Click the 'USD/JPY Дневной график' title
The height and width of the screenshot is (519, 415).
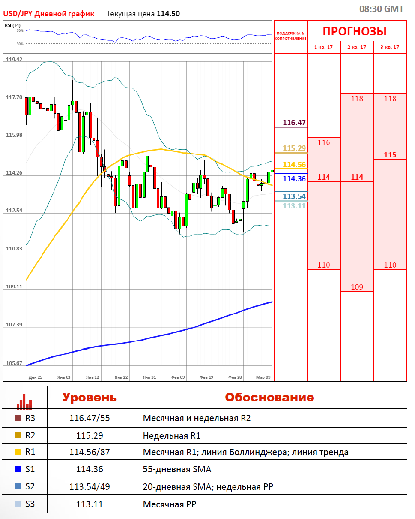(x=49, y=14)
